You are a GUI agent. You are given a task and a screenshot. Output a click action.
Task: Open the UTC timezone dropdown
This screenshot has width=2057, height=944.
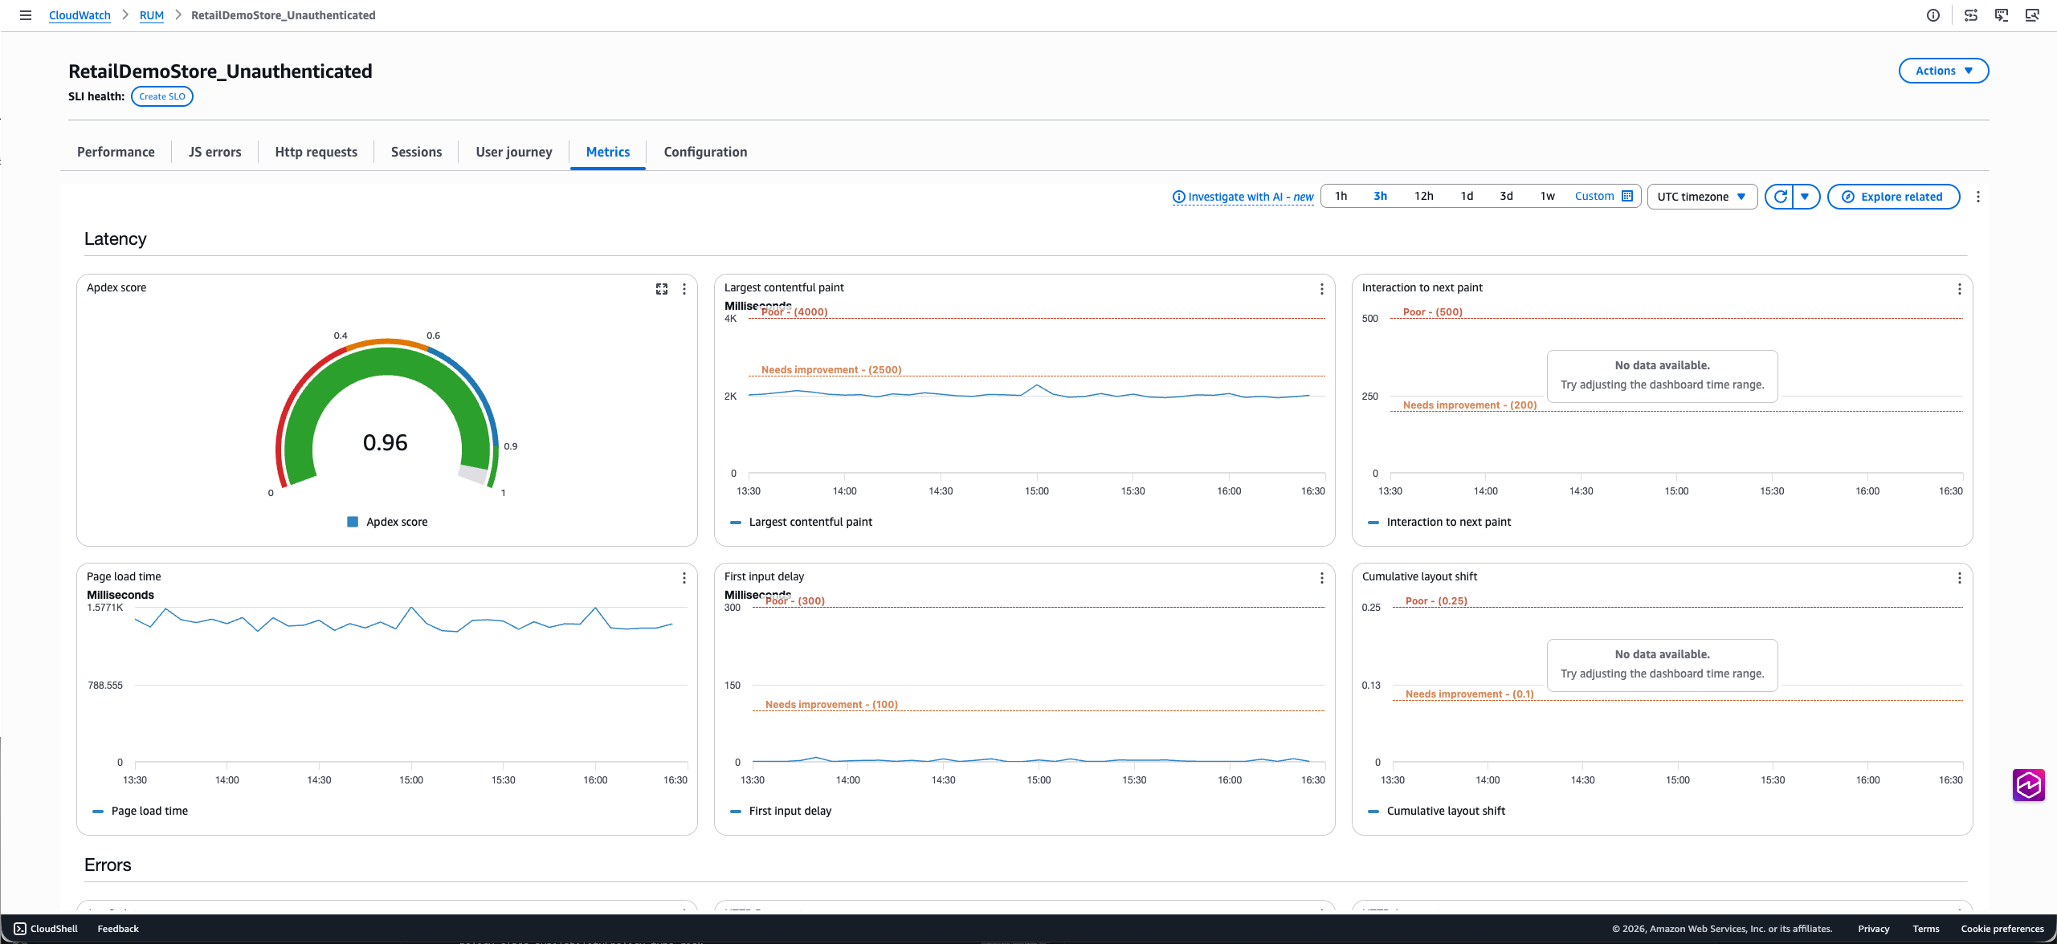(x=1702, y=197)
